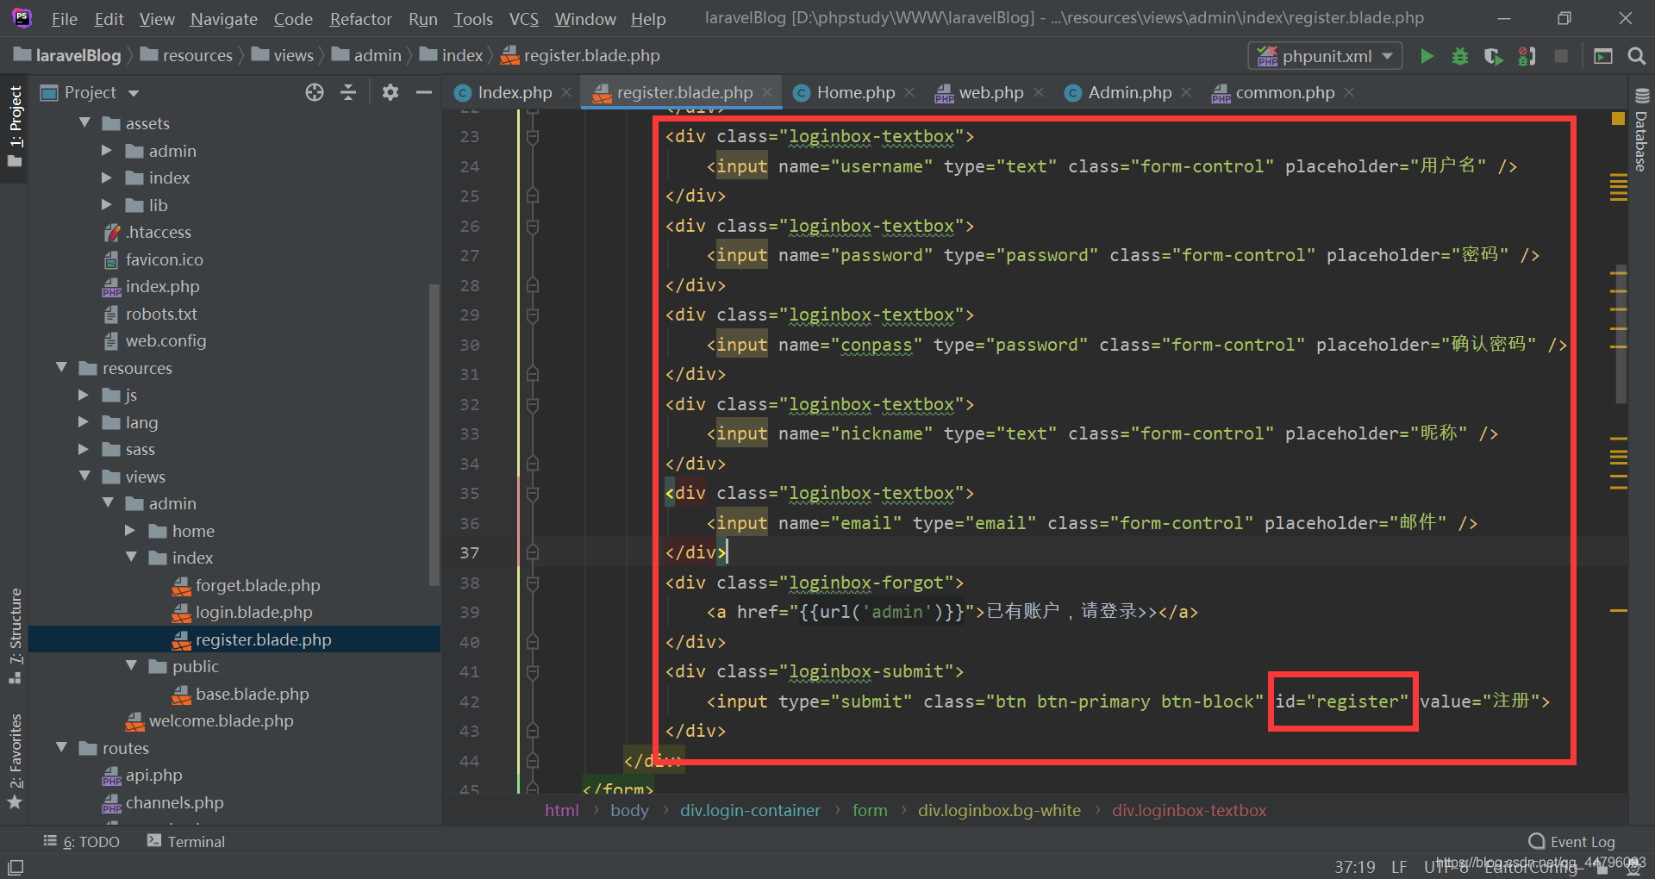Collapse the resources folder
This screenshot has width=1655, height=879.
[61, 368]
